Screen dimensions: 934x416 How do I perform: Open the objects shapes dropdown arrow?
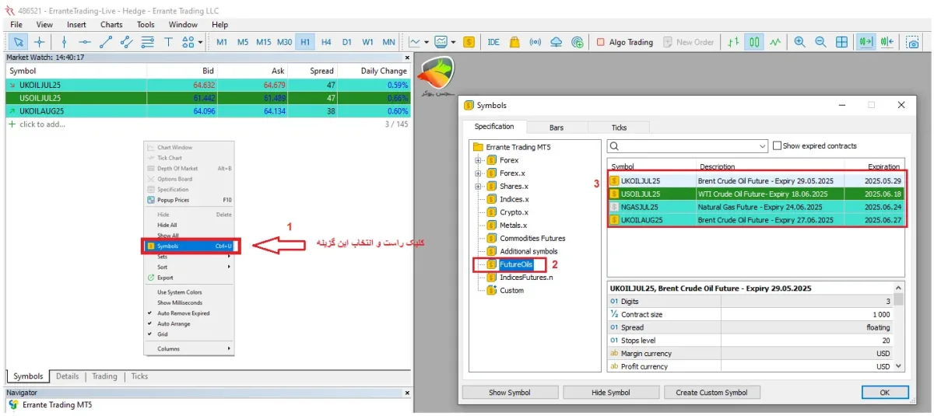pyautogui.click(x=201, y=42)
